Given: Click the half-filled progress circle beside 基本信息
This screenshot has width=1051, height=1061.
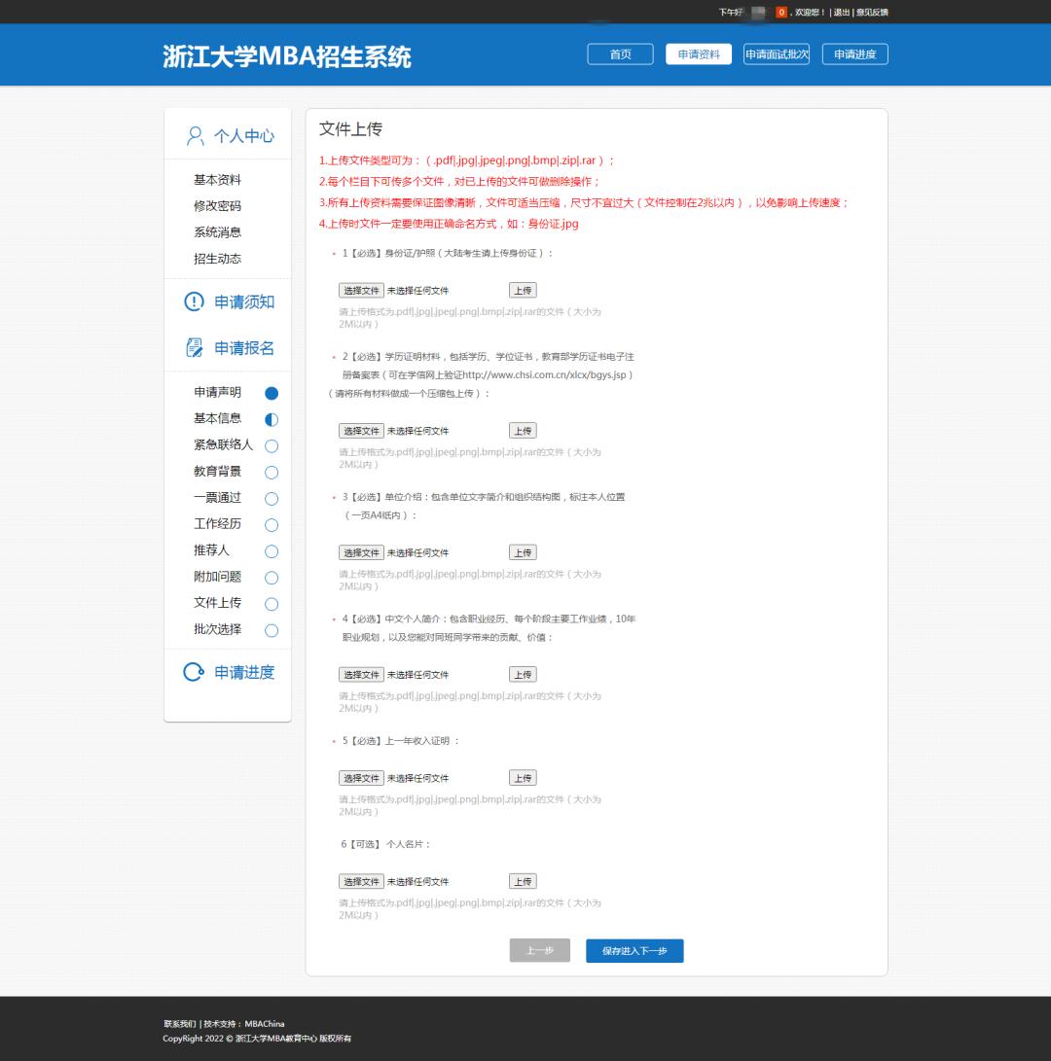Looking at the screenshot, I should [271, 419].
